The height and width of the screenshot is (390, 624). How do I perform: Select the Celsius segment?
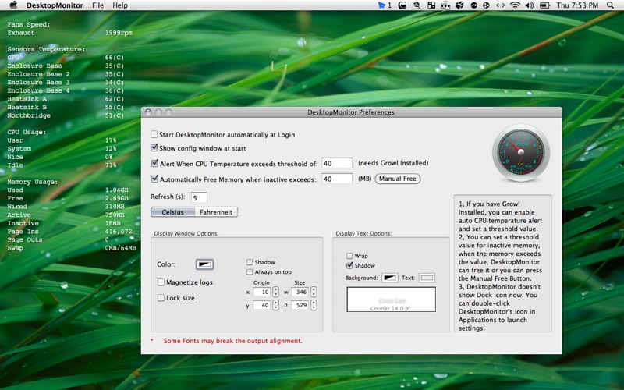(172, 212)
